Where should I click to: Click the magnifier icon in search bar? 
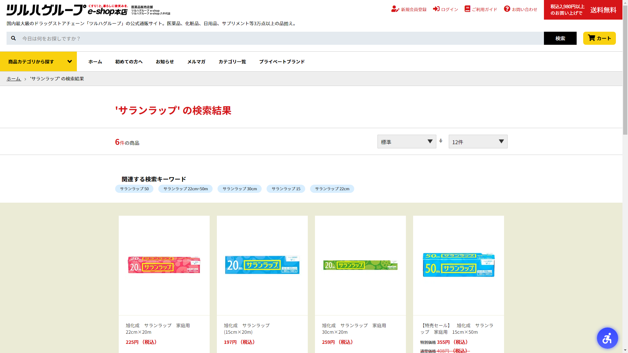(x=13, y=38)
